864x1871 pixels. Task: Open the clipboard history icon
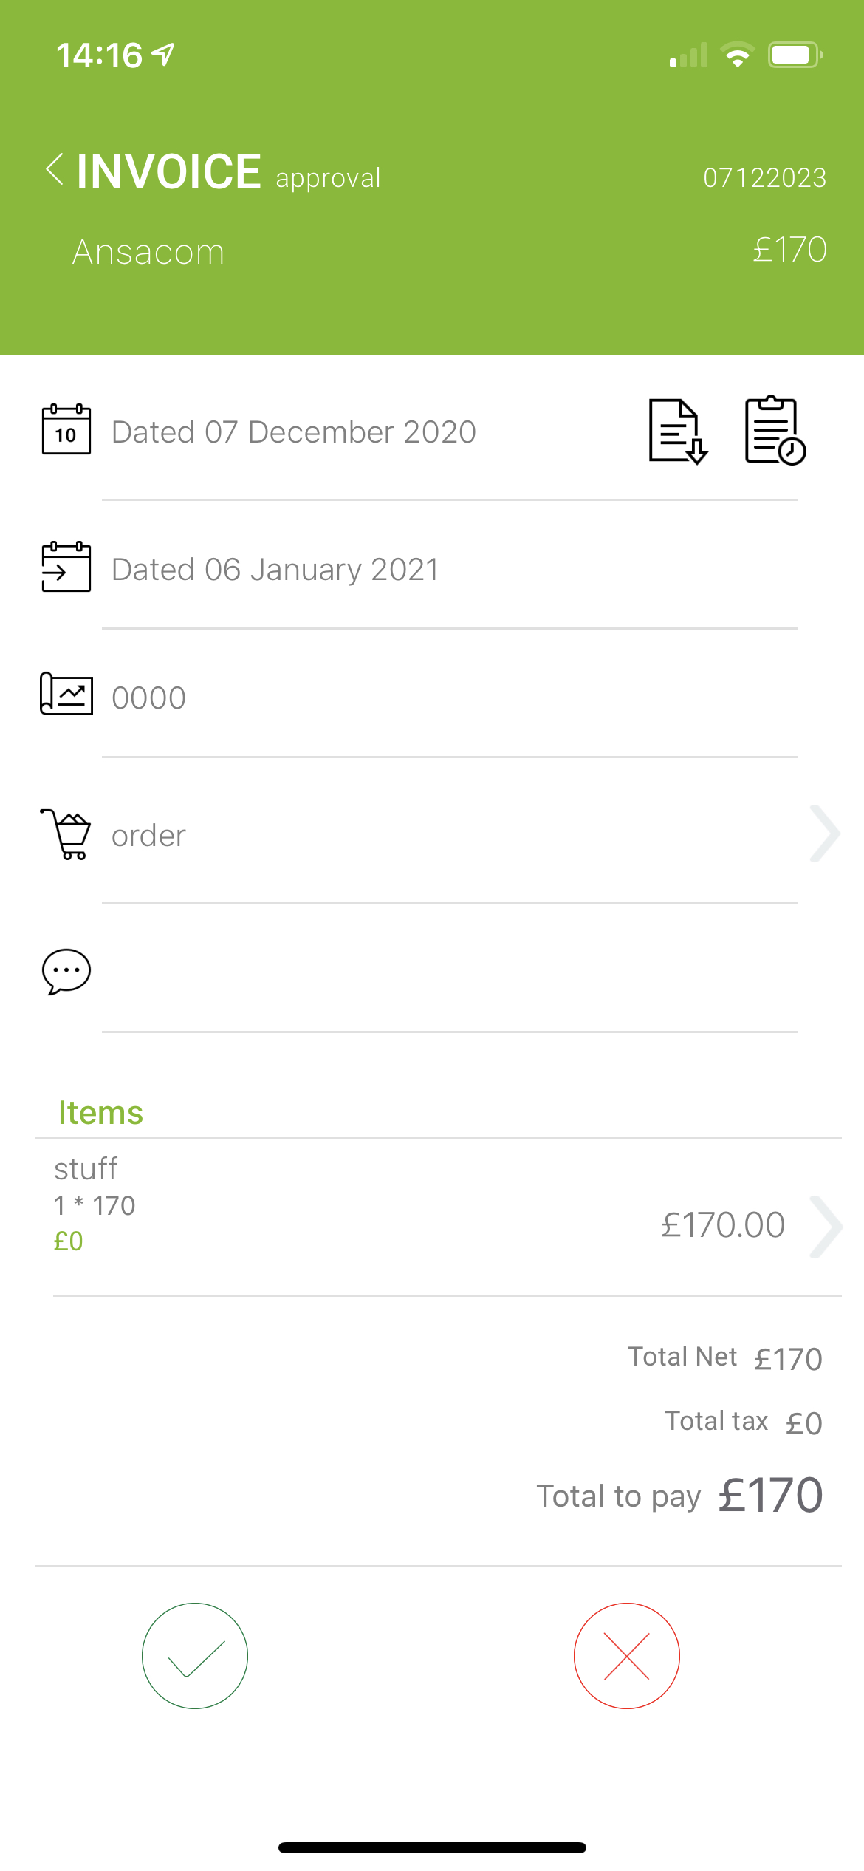(x=775, y=430)
